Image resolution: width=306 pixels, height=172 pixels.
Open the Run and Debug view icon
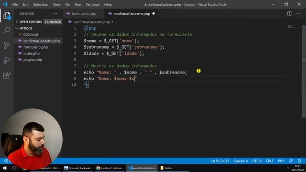7,60
